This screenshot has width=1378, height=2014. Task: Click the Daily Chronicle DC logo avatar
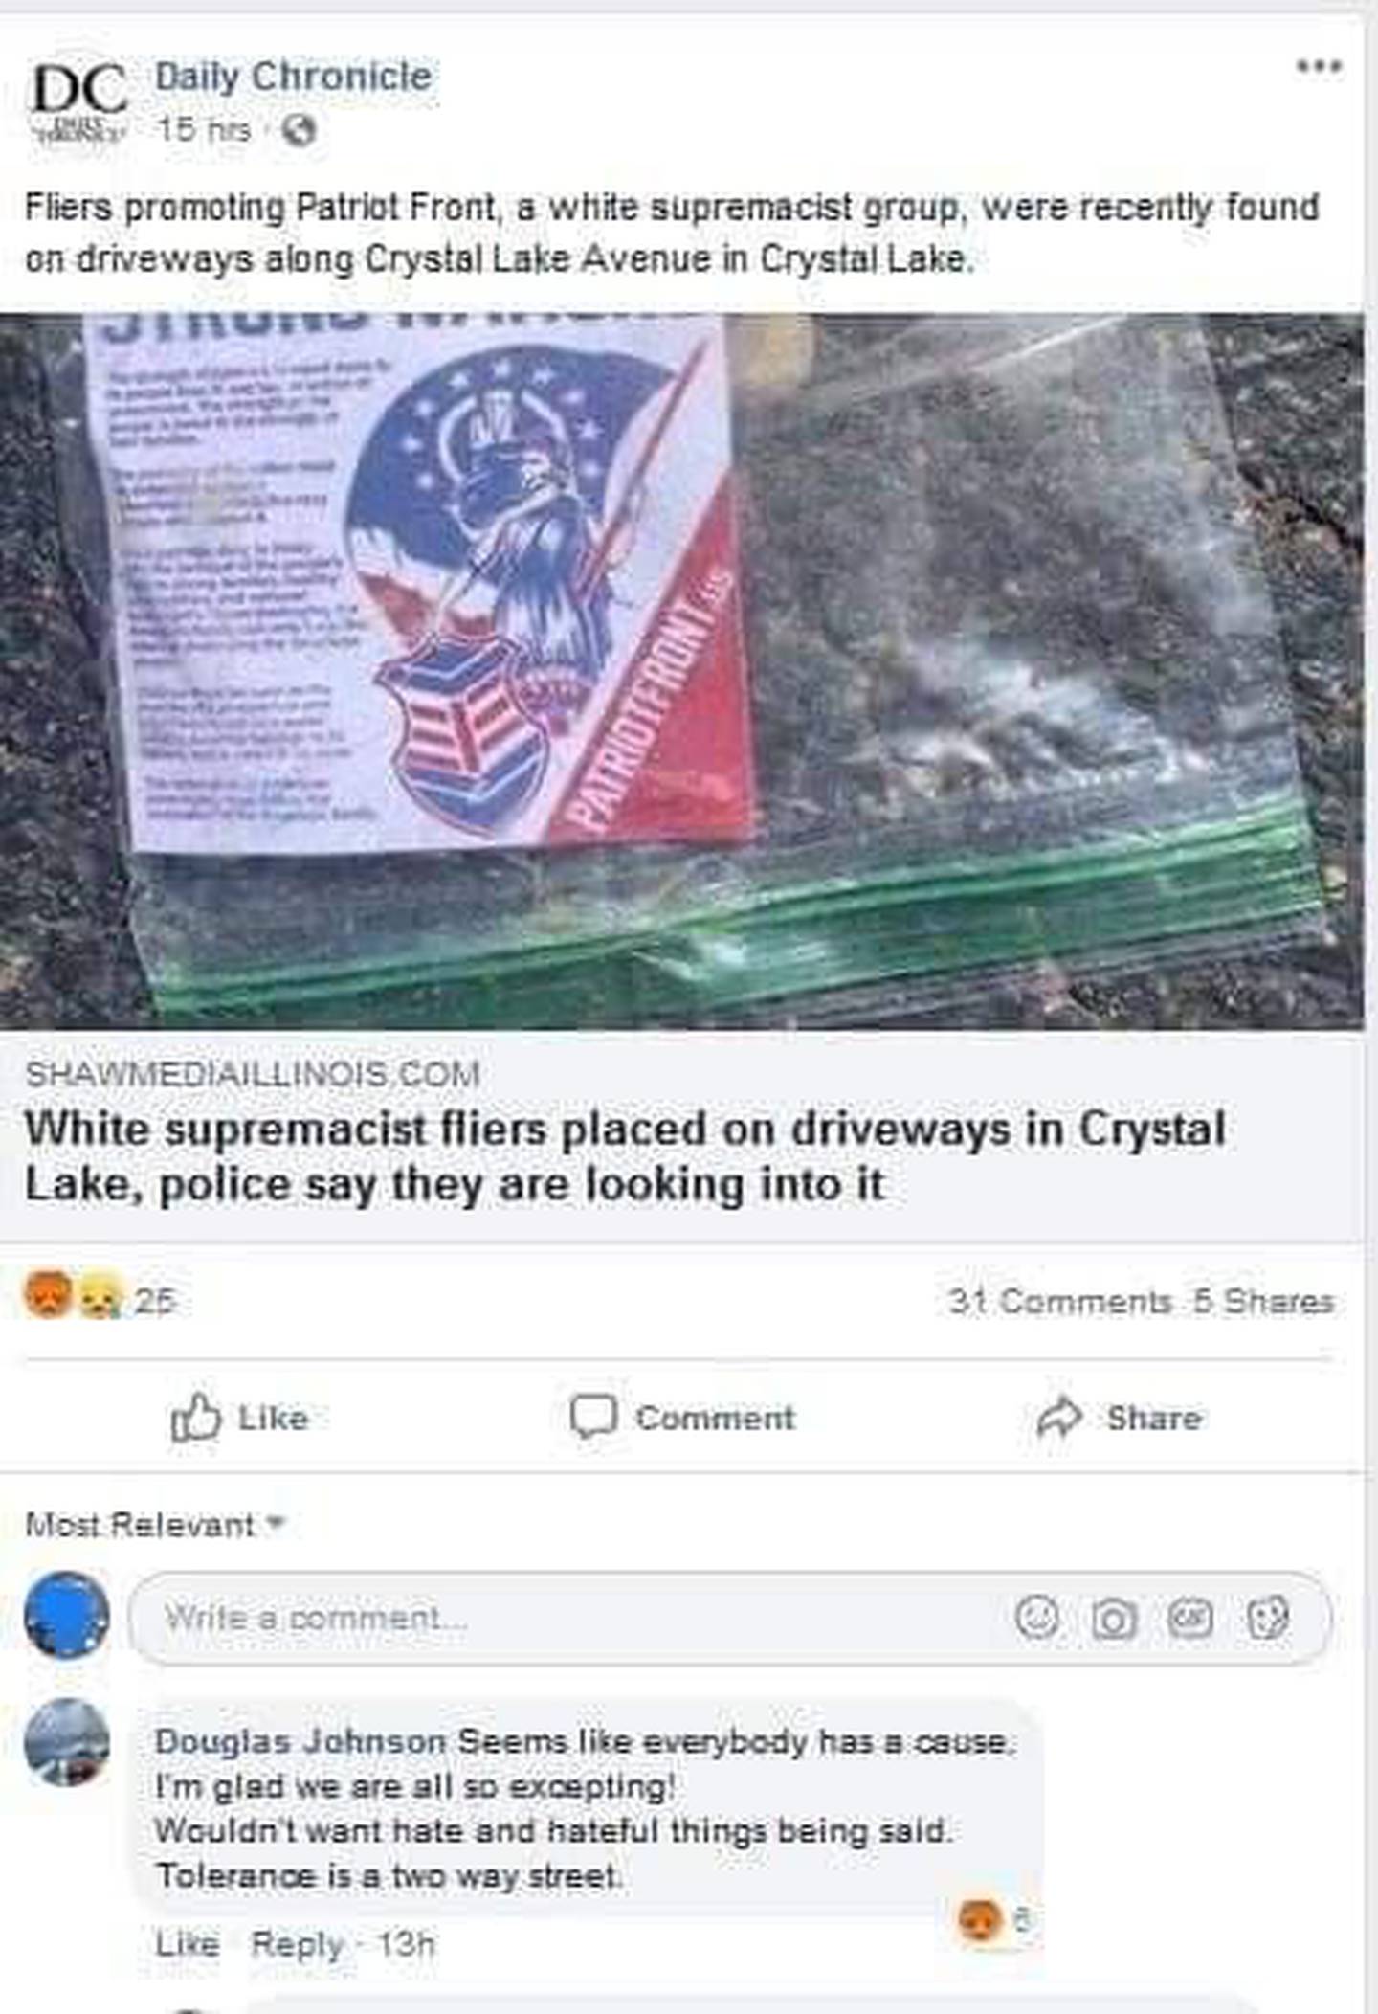tap(78, 101)
